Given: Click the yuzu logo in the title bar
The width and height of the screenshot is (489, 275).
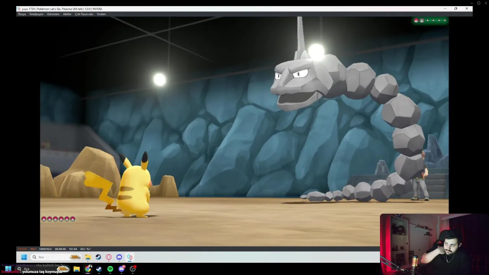Looking at the screenshot, I should pyautogui.click(x=19, y=9).
